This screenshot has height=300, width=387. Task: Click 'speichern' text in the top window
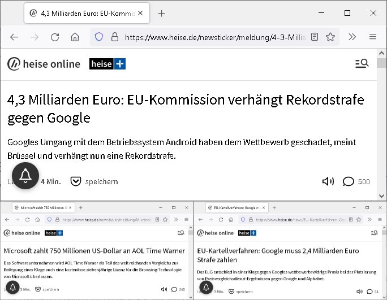tap(101, 182)
